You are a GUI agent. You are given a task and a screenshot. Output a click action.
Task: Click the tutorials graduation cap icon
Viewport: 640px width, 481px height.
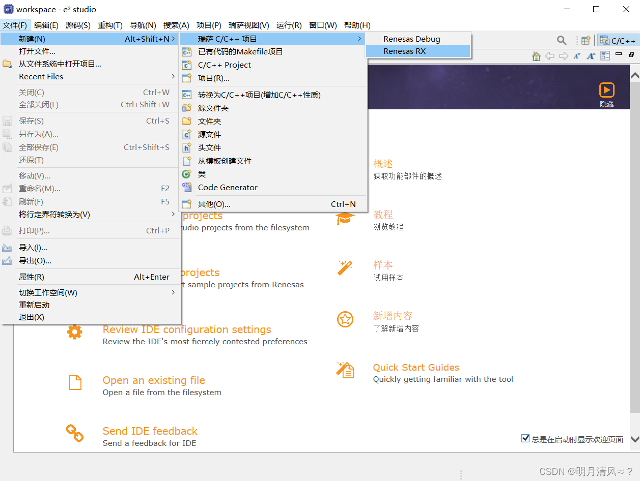(x=345, y=218)
